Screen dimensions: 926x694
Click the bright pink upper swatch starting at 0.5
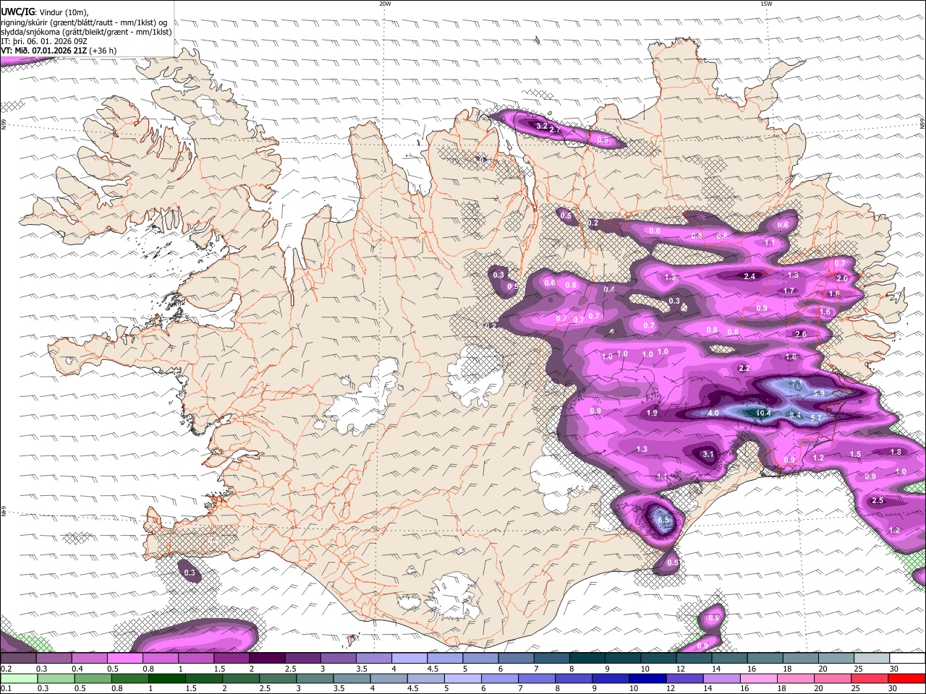click(124, 659)
